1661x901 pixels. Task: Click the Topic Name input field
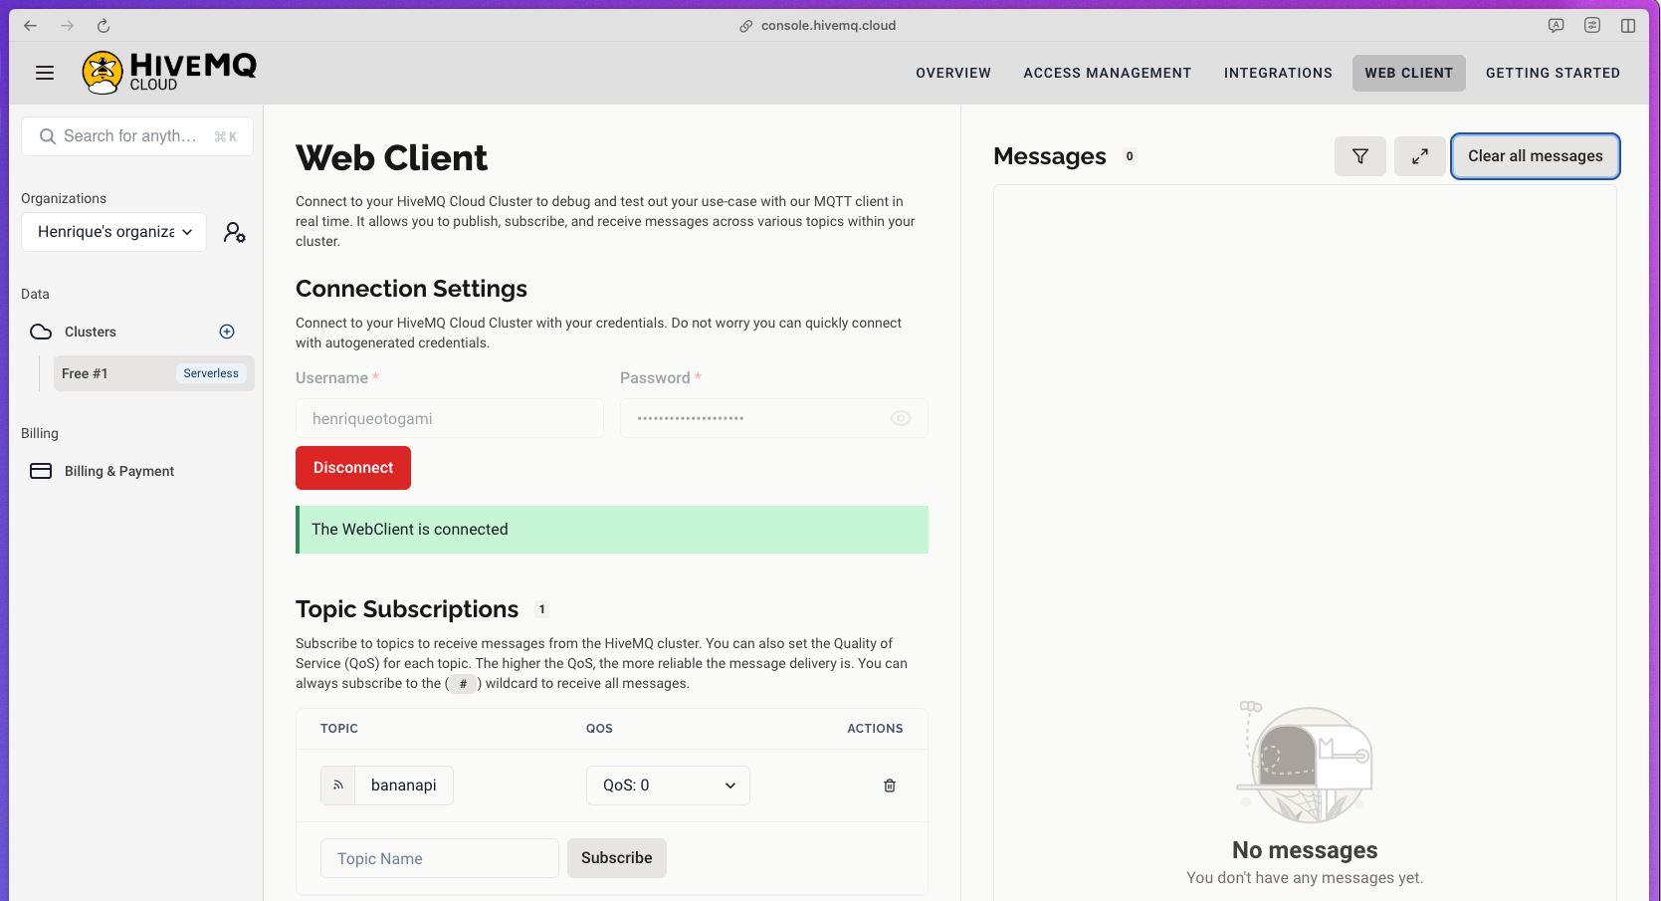[440, 858]
